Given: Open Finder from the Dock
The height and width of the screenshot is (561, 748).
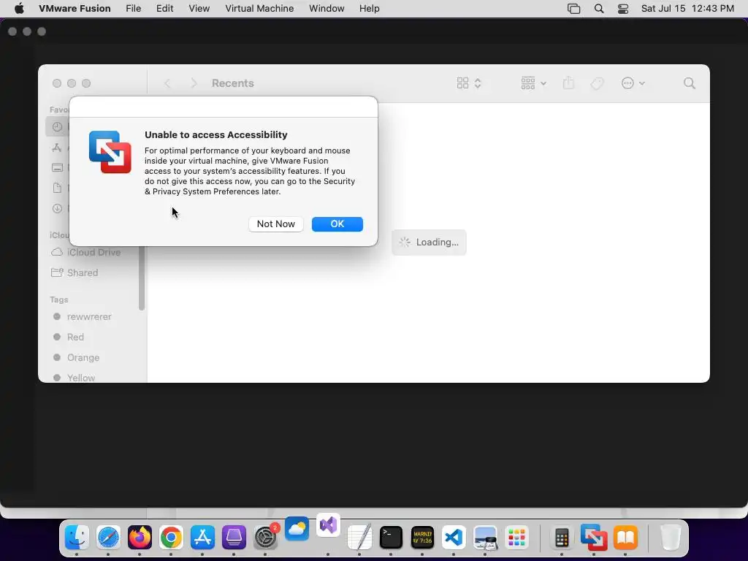Looking at the screenshot, I should tap(77, 538).
